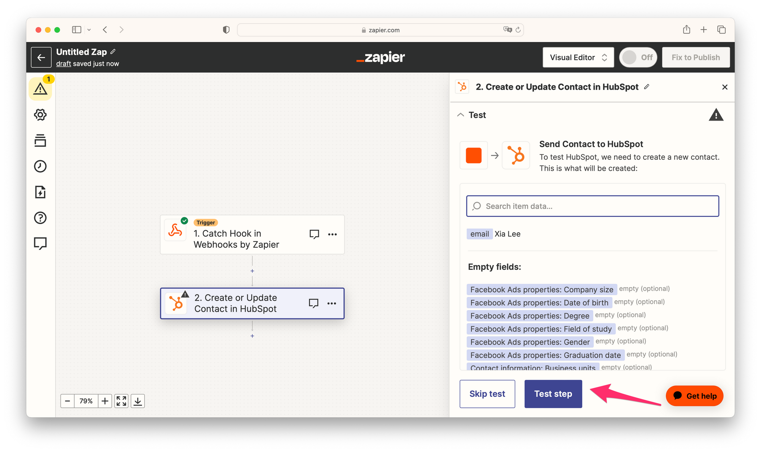The height and width of the screenshot is (452, 761).
Task: Add a note to Catch Hook step
Action: click(x=314, y=234)
